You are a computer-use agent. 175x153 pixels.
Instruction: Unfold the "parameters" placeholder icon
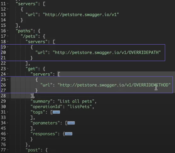[71, 123]
